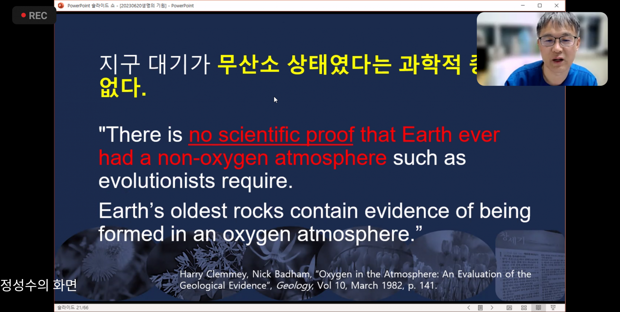This screenshot has height=312, width=620.
Task: Minimize the PowerPoint window
Action: click(x=523, y=5)
